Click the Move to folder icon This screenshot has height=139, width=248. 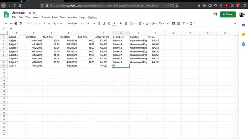coord(34,13)
